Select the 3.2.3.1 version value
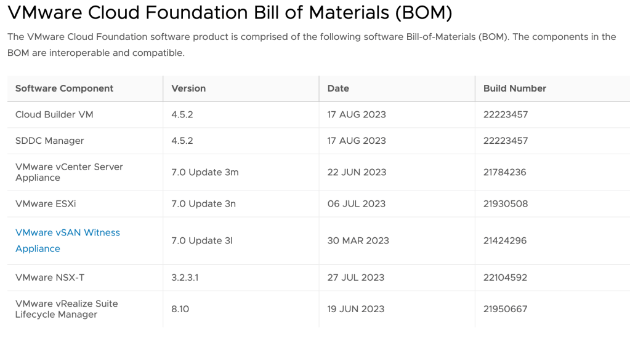Screen dimensions: 630x338 tap(185, 278)
